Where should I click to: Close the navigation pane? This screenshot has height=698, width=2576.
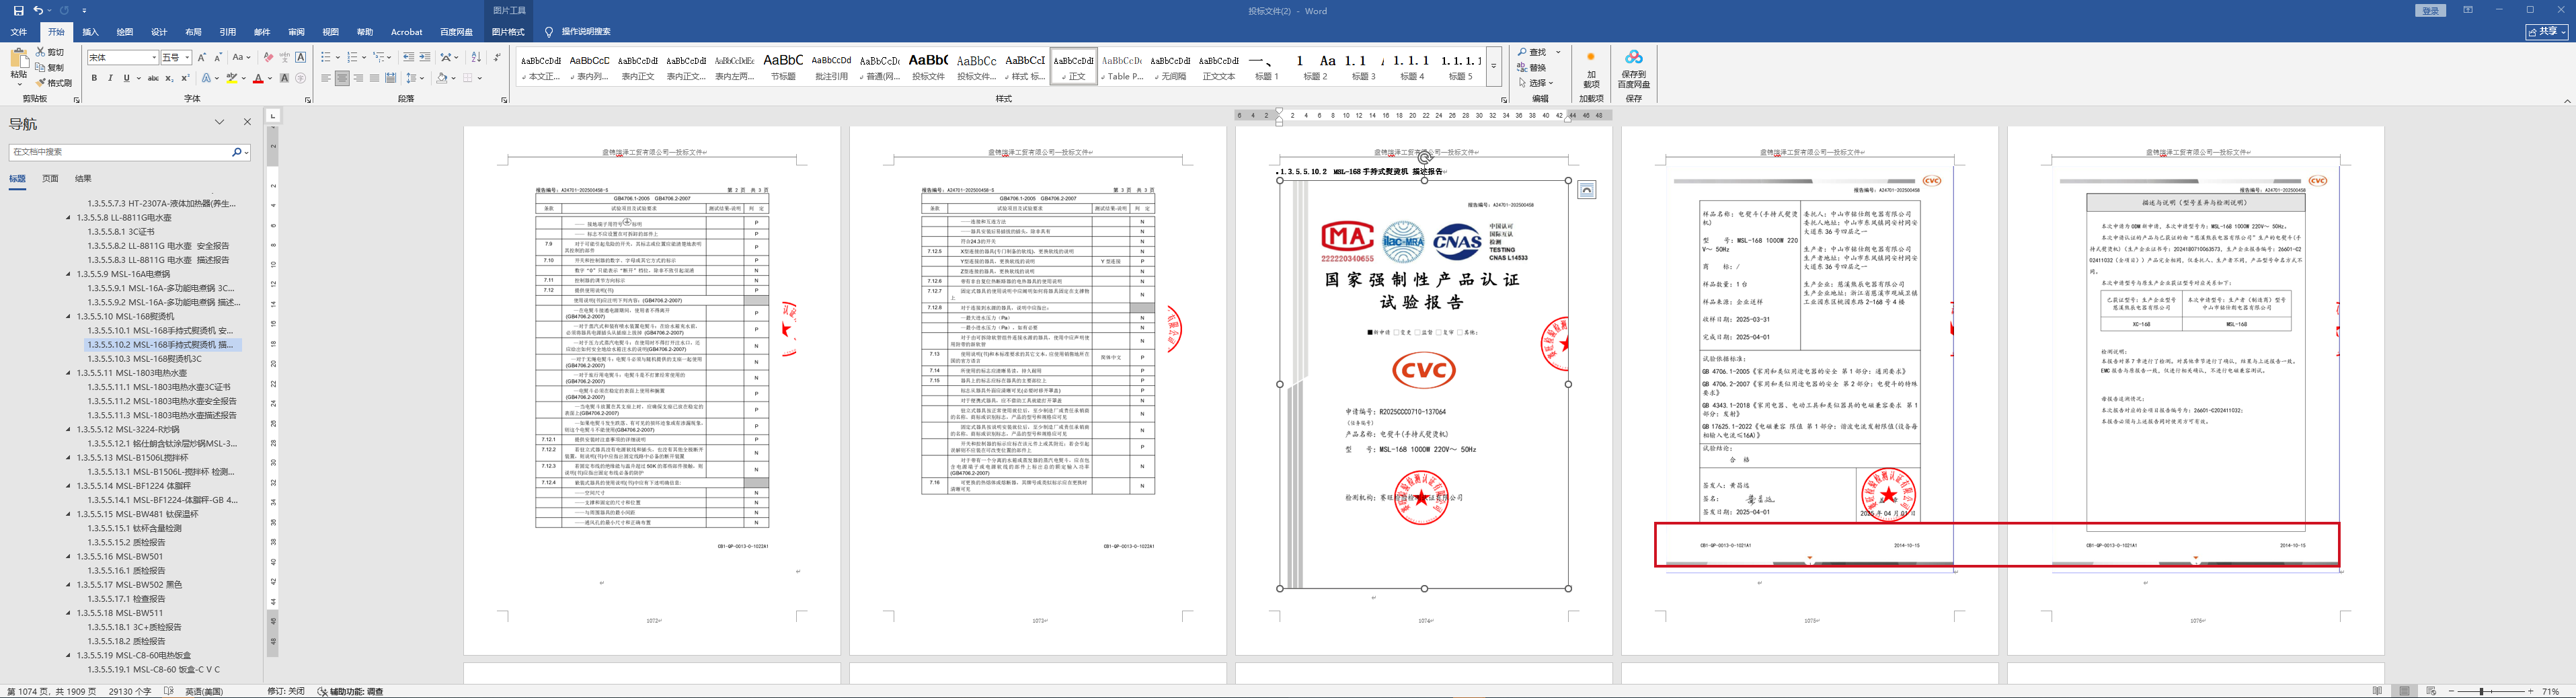click(248, 122)
